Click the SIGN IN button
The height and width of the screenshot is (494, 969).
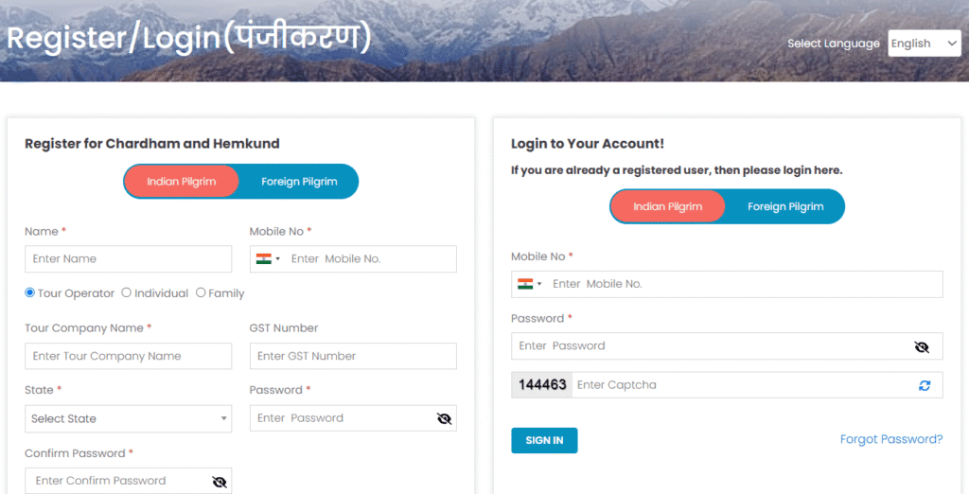pos(544,440)
